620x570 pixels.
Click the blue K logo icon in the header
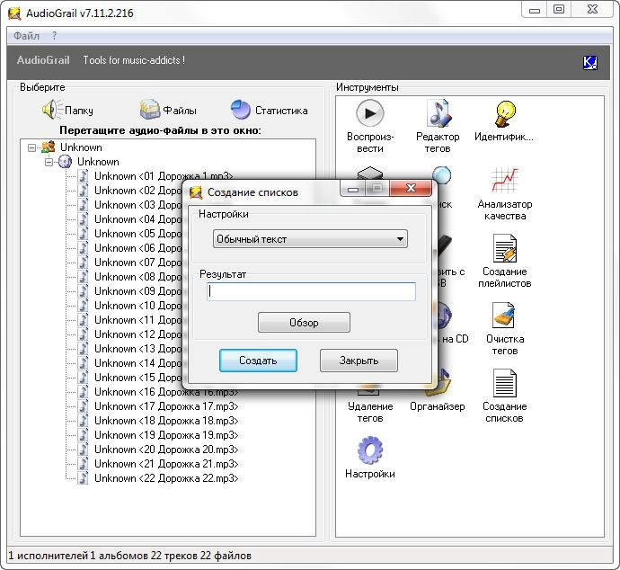pyautogui.click(x=590, y=63)
